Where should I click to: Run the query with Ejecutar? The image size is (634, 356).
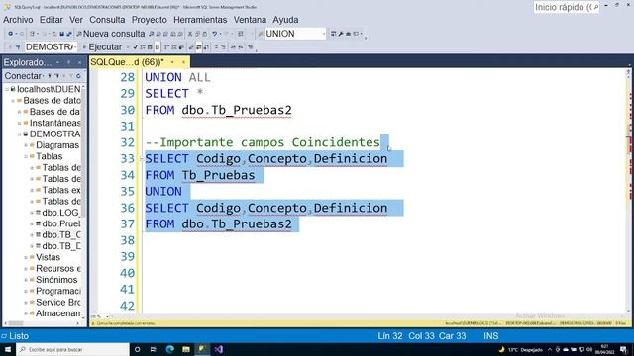[x=102, y=47]
